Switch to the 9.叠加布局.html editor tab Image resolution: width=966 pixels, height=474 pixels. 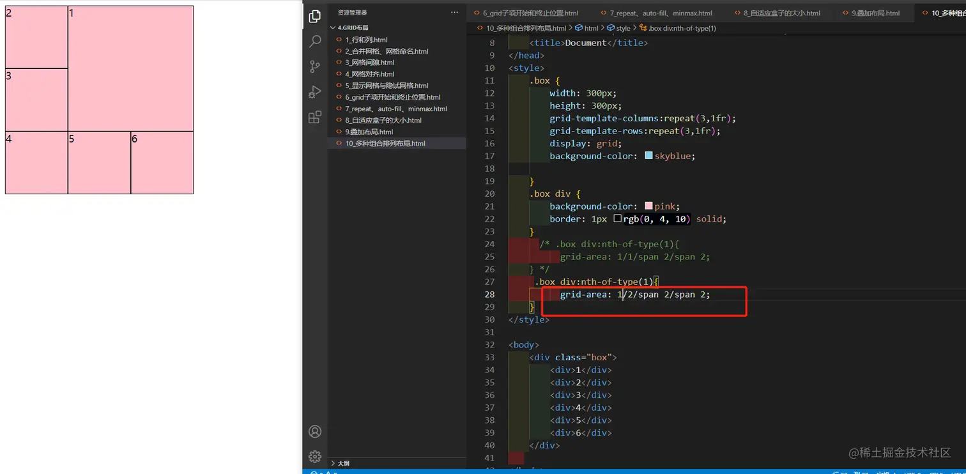pos(875,13)
